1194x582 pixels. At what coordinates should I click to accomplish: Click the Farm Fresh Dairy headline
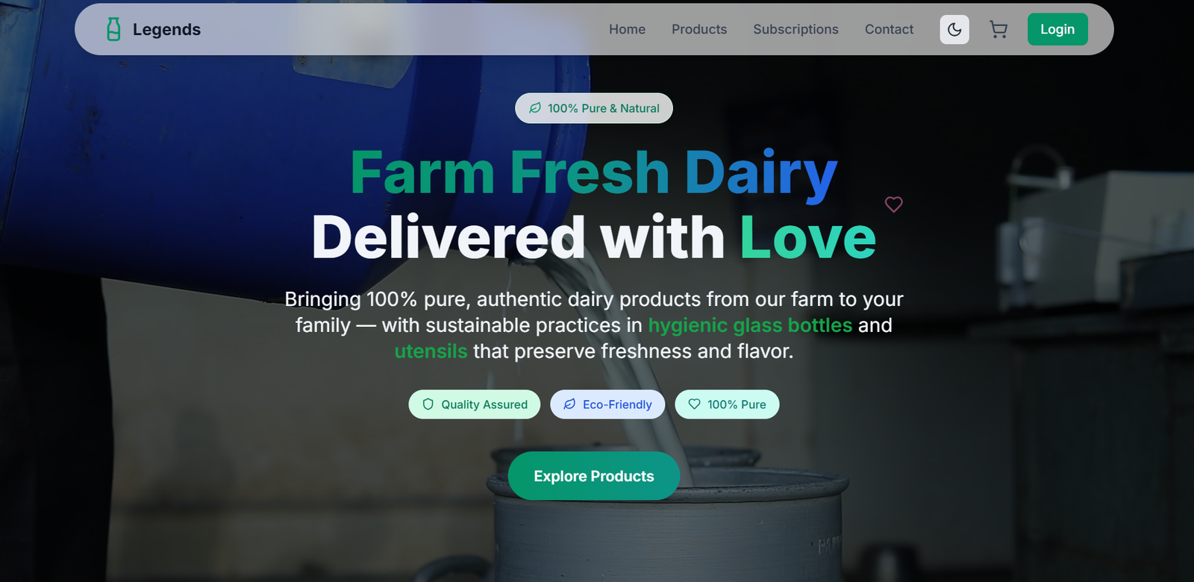[594, 173]
